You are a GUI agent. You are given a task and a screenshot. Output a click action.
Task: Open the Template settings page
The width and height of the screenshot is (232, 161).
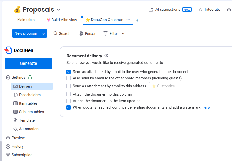[27, 120]
